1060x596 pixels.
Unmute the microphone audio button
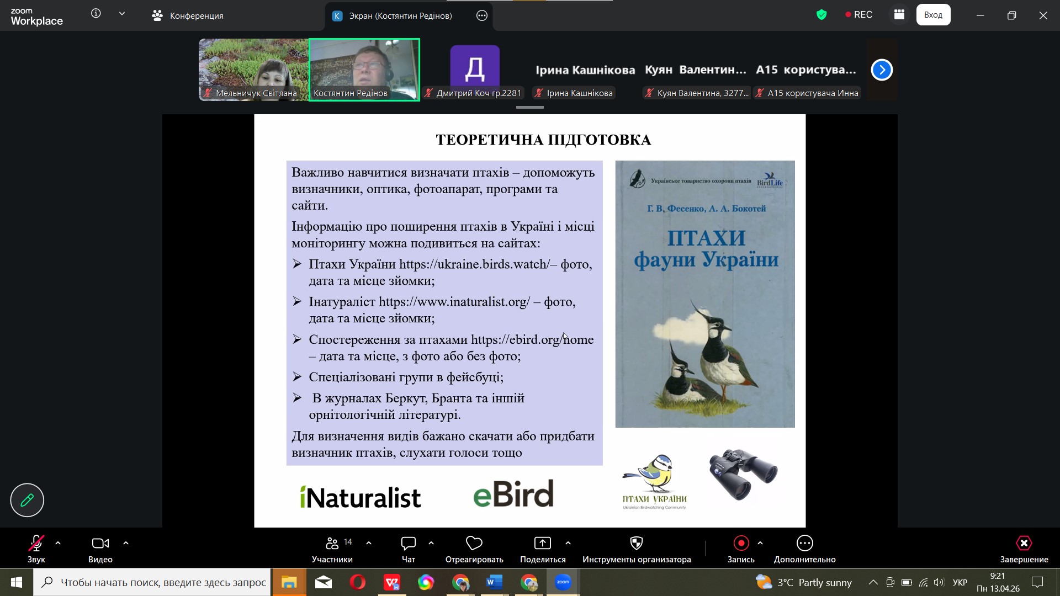point(36,544)
